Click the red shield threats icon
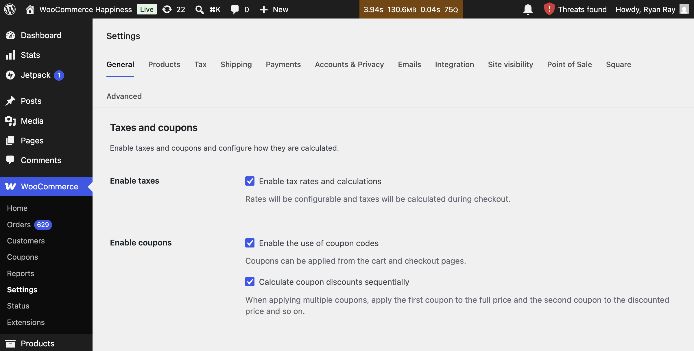Image resolution: width=694 pixels, height=351 pixels. click(549, 9)
